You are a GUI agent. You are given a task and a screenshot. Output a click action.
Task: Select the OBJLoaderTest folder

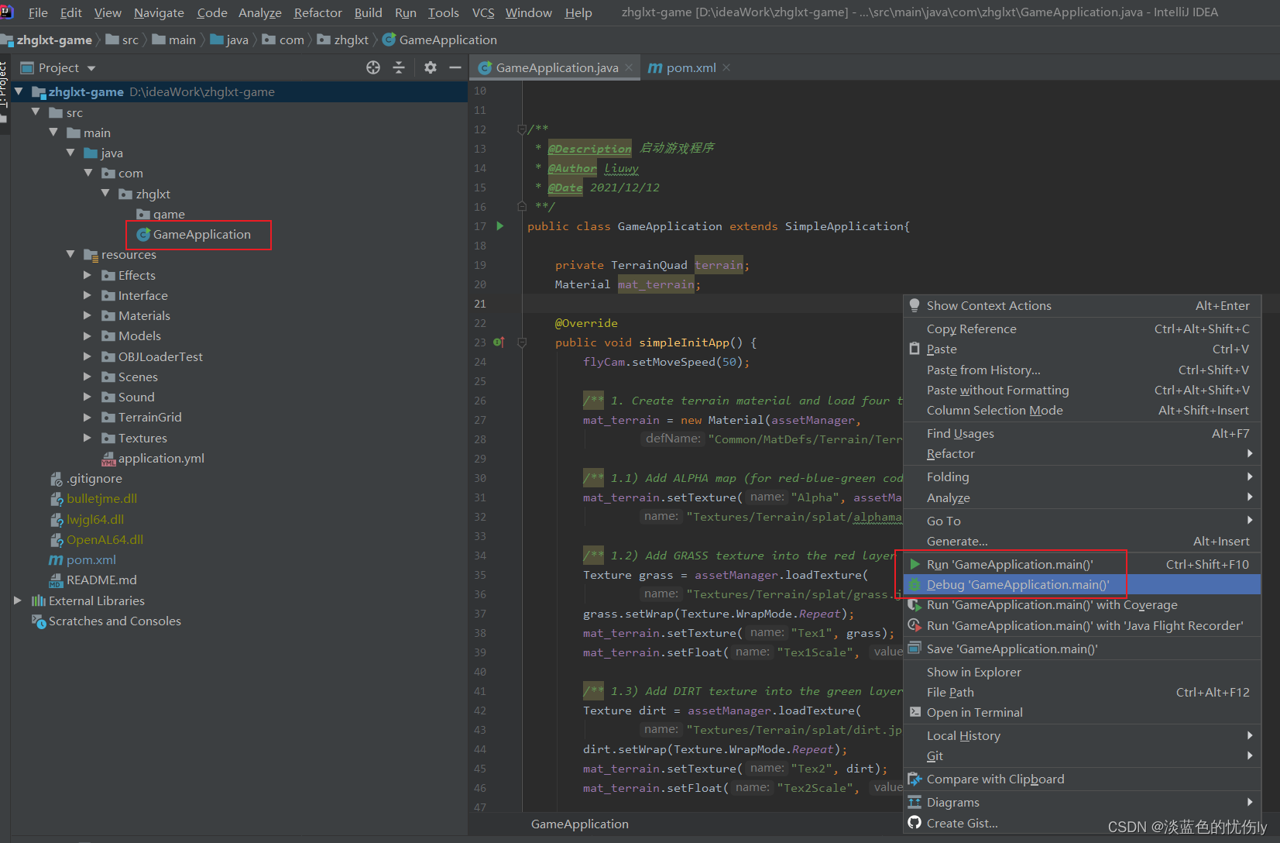click(x=160, y=356)
